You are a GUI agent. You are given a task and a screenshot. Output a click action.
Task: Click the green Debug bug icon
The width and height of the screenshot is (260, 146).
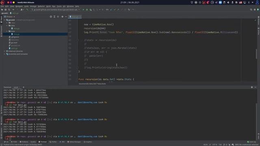[x=87, y=10]
